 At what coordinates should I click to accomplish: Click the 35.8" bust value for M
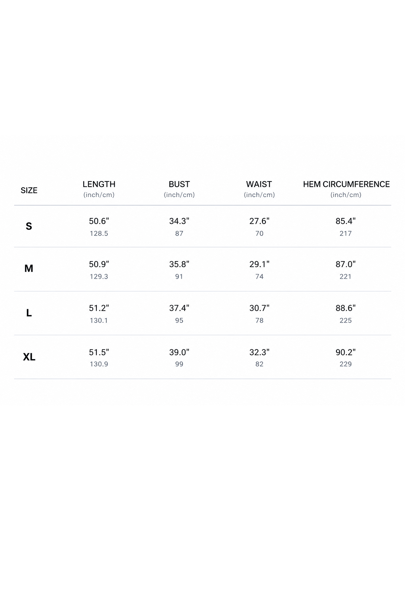point(179,264)
